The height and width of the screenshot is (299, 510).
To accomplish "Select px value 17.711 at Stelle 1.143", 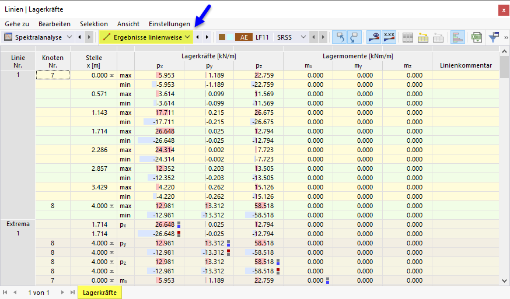I will point(159,112).
